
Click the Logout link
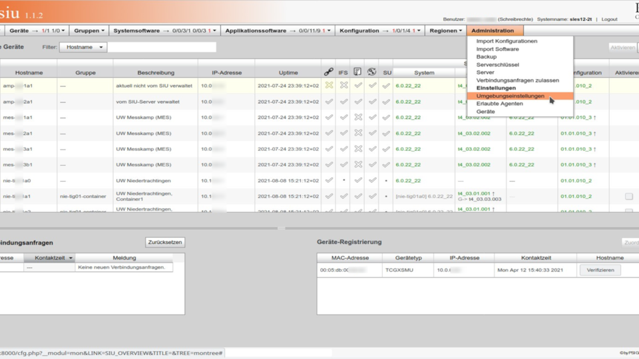609,19
